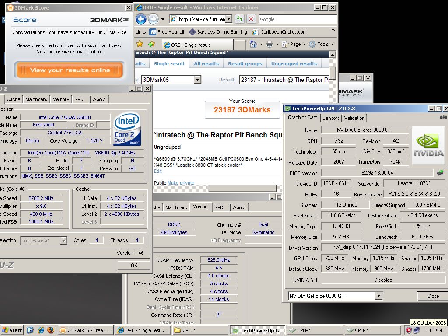Click the Make private link

181,183
